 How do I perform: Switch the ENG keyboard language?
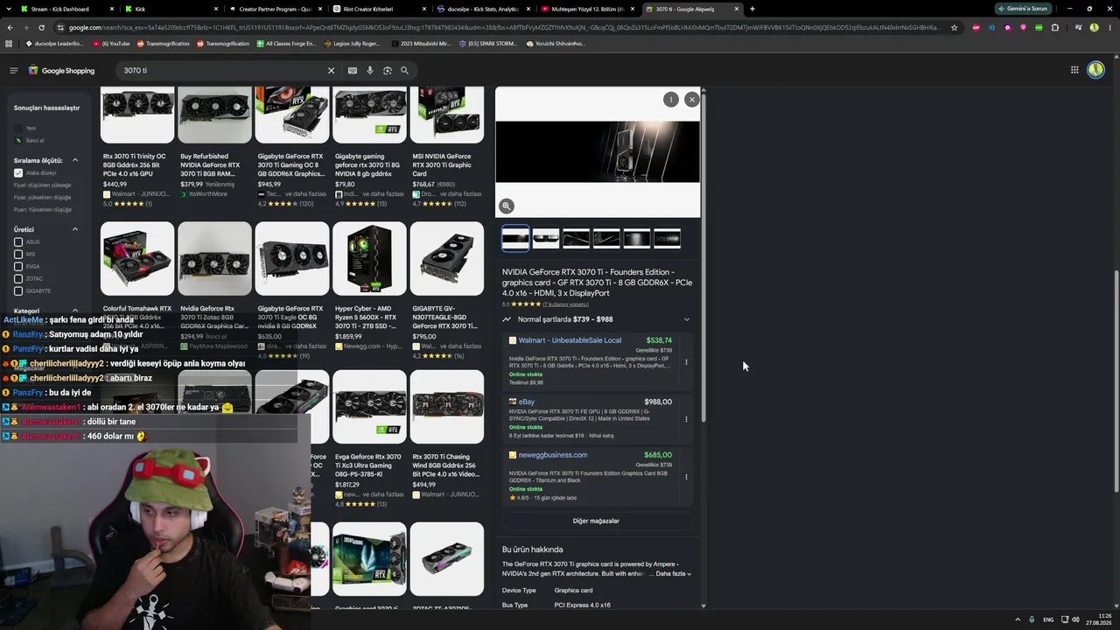1048,619
